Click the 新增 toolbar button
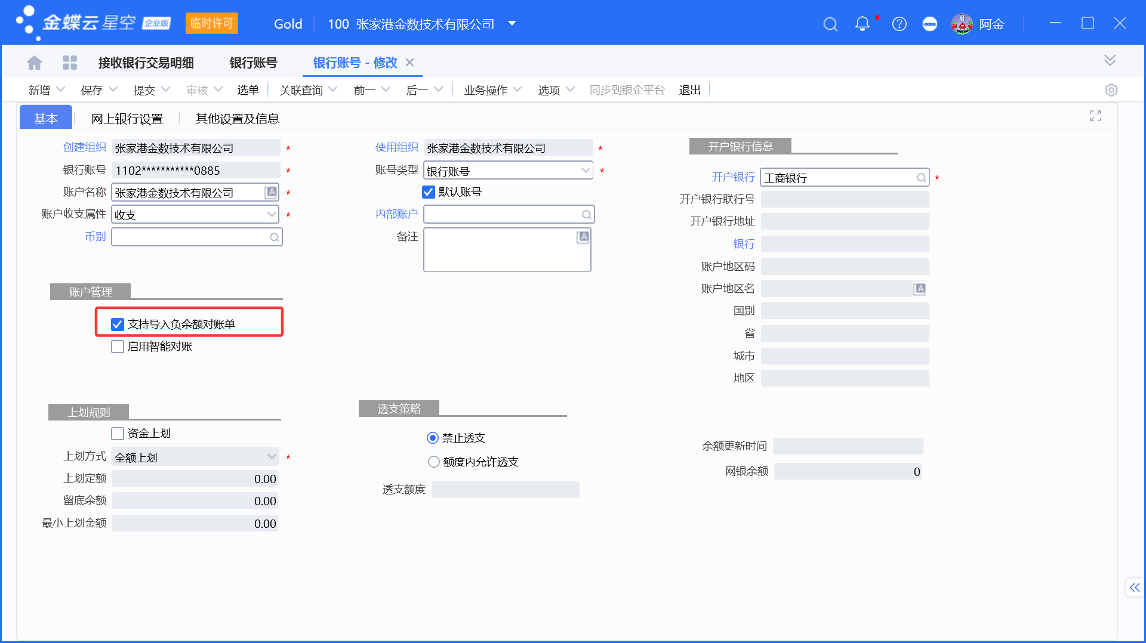Viewport: 1146px width, 643px height. (x=39, y=90)
